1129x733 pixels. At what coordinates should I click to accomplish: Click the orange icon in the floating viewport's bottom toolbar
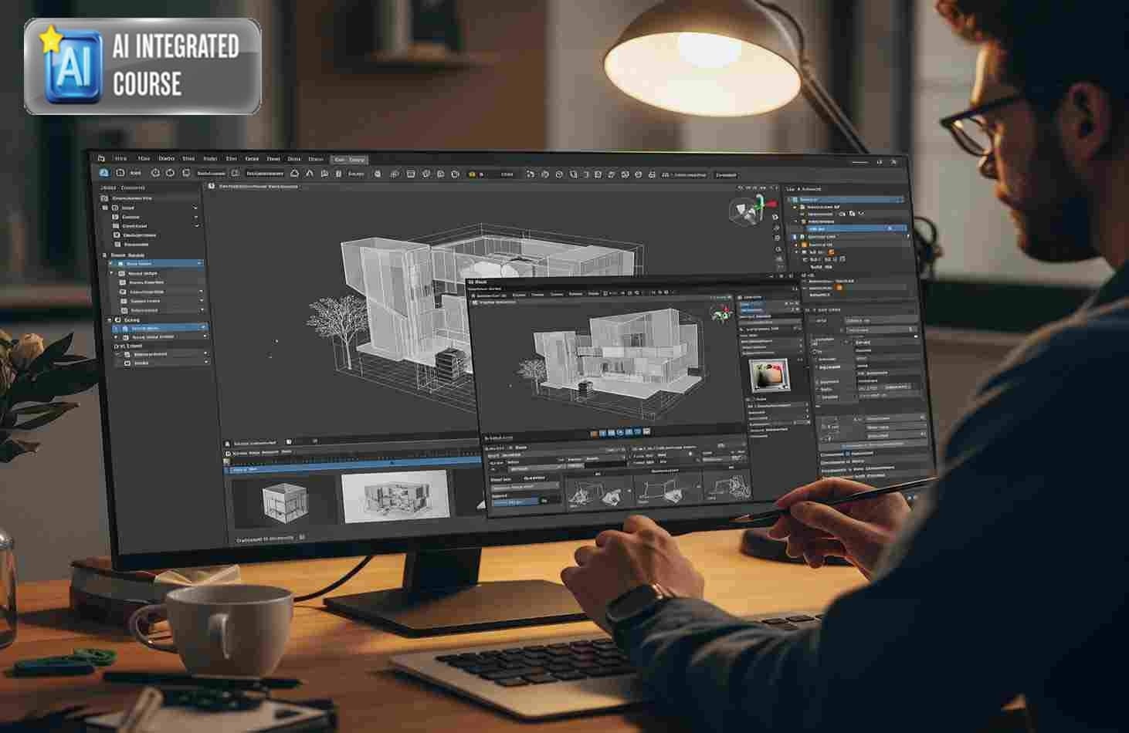594,433
